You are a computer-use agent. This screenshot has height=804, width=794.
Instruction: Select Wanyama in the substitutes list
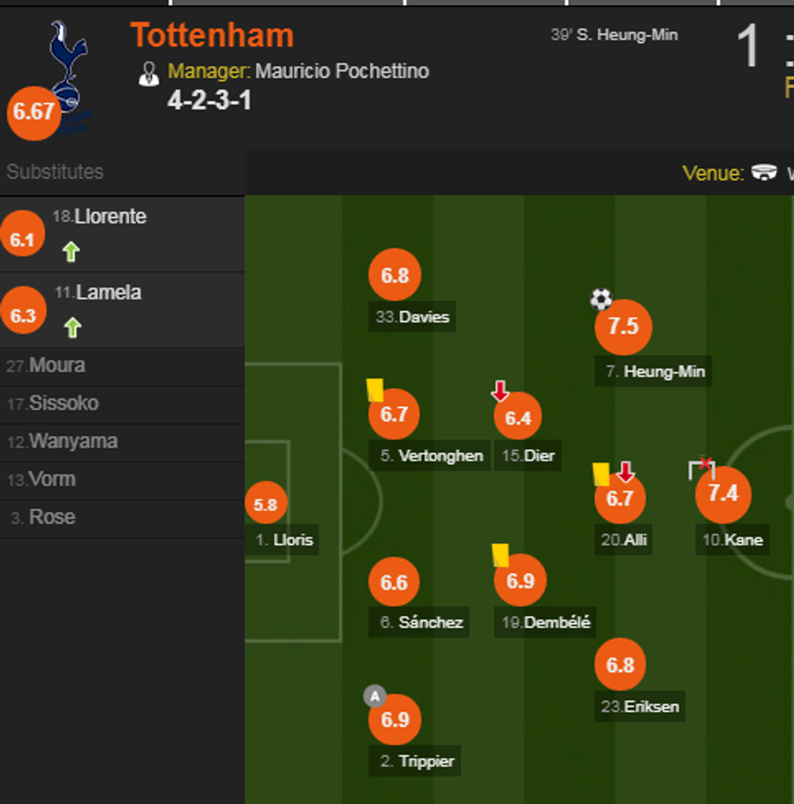coord(73,442)
